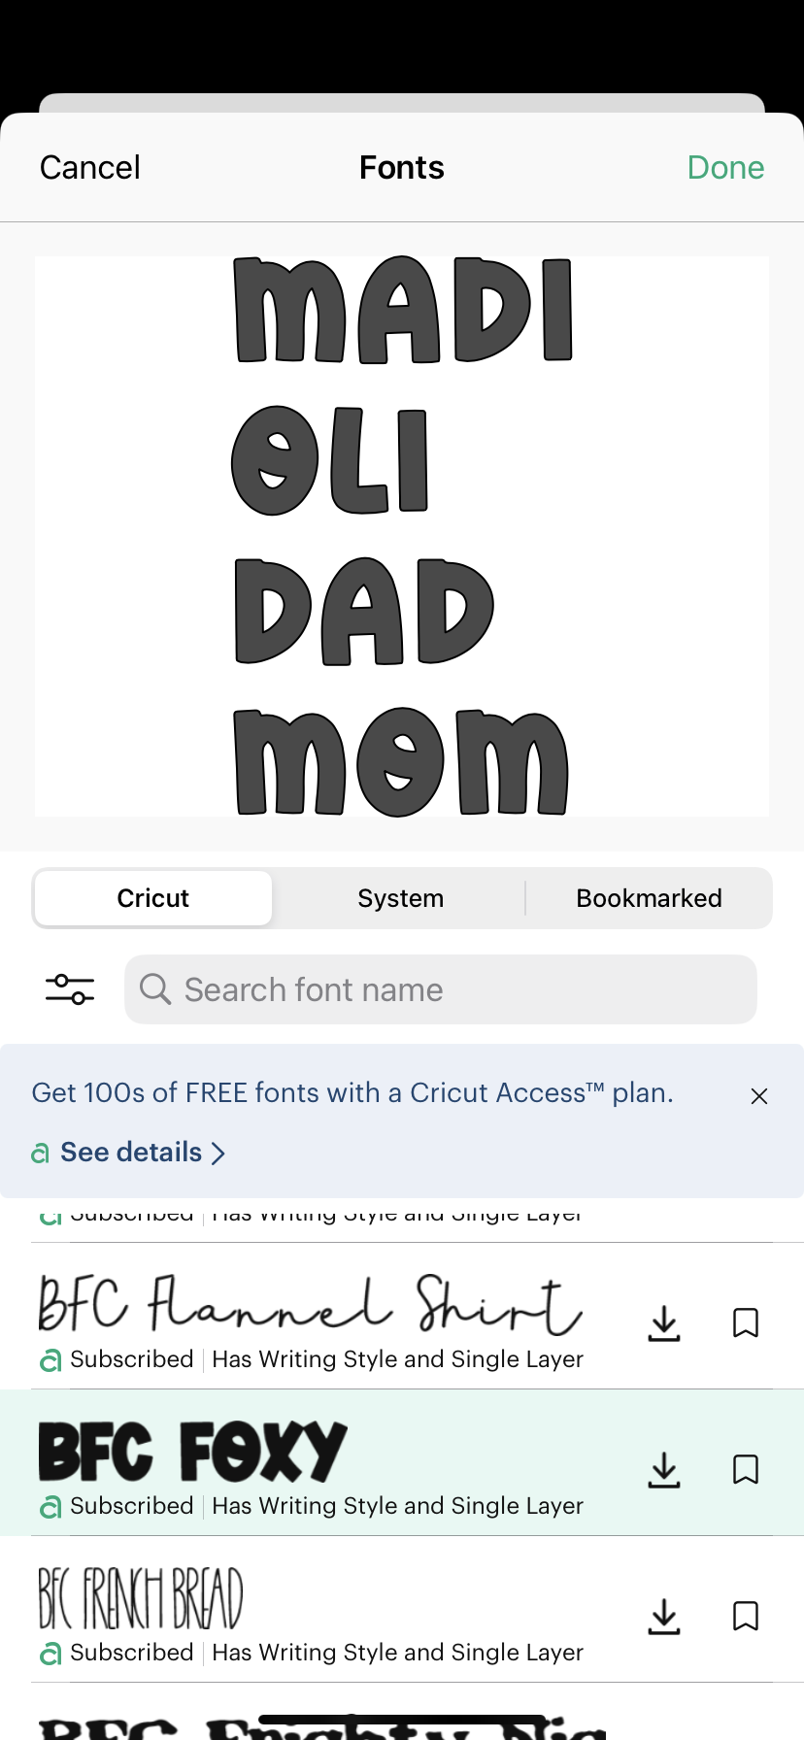
Task: Download the BFC Foxy font
Action: [x=664, y=1470]
